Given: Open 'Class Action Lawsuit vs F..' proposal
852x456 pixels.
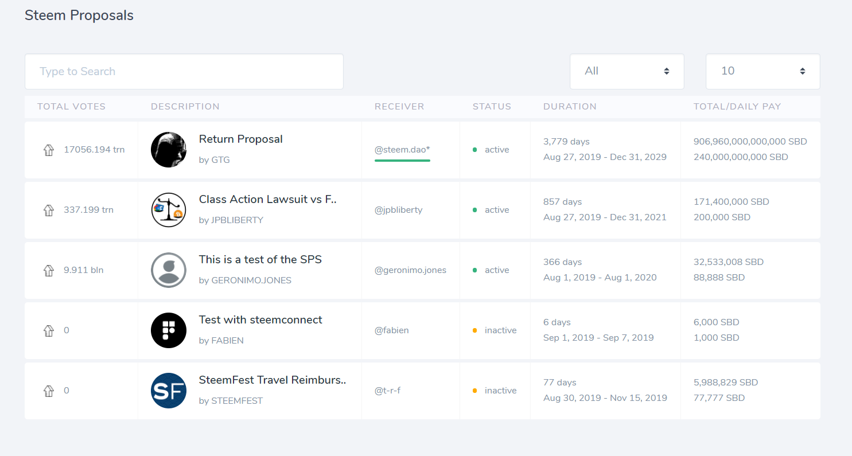Looking at the screenshot, I should 268,199.
